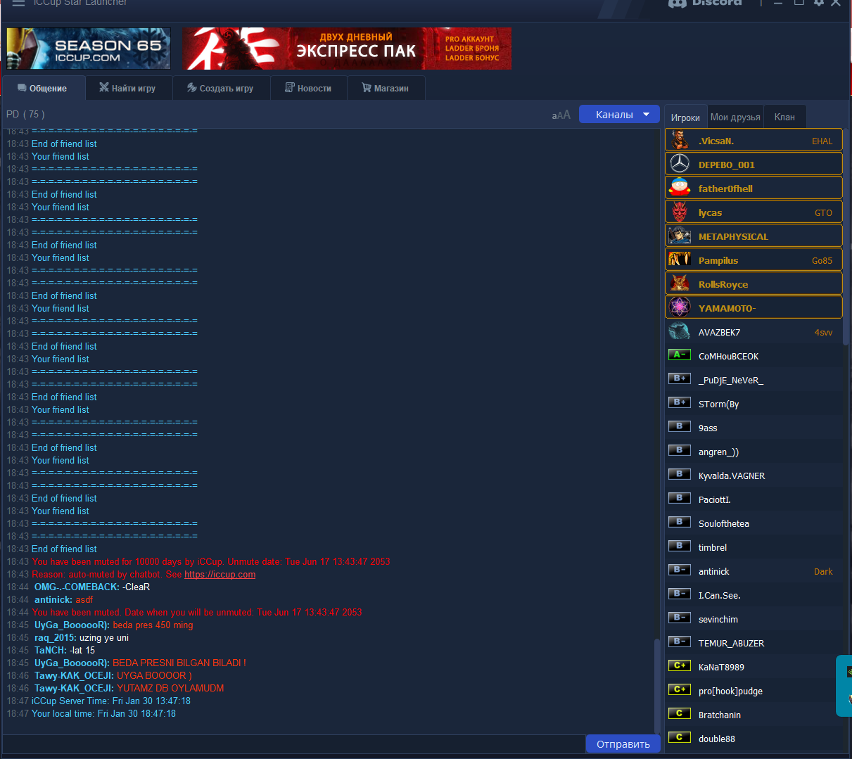
Task: Open the Клан tab
Action: tap(784, 117)
